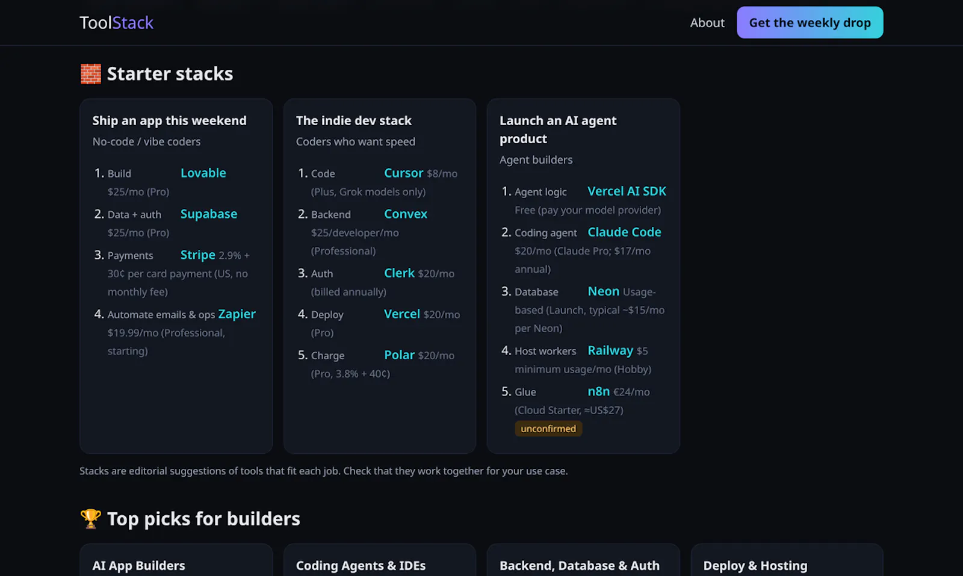Open the Claude Code link
This screenshot has width=963, height=576.
(624, 232)
